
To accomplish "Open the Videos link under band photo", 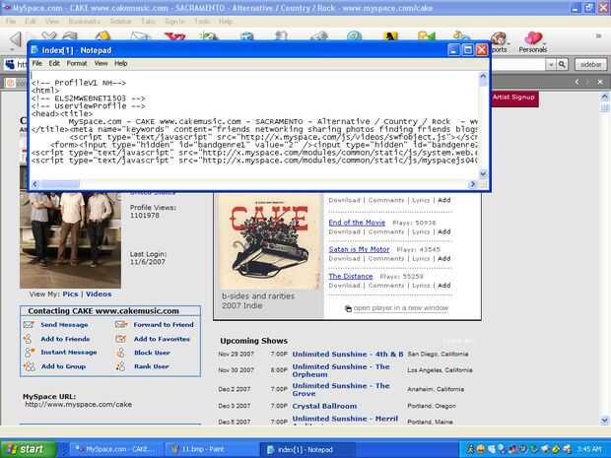I will (99, 294).
